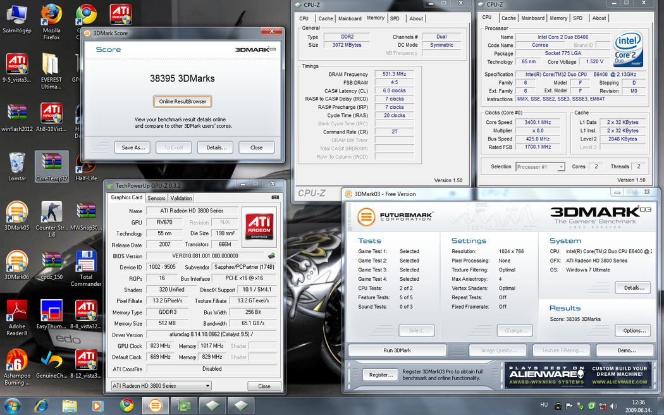Open the 3DMark05 desktop shortcut
Screen dimensions: 664x415
[x=17, y=216]
